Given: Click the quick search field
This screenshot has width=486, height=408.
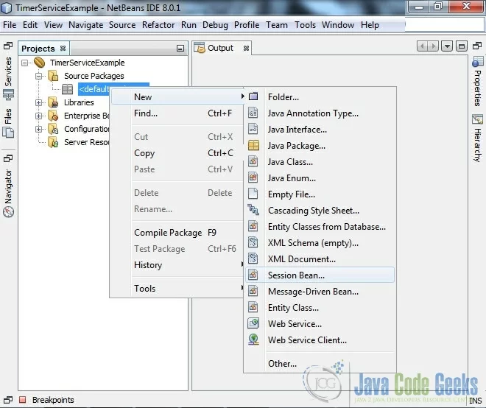Looking at the screenshot, I should tap(445, 25).
